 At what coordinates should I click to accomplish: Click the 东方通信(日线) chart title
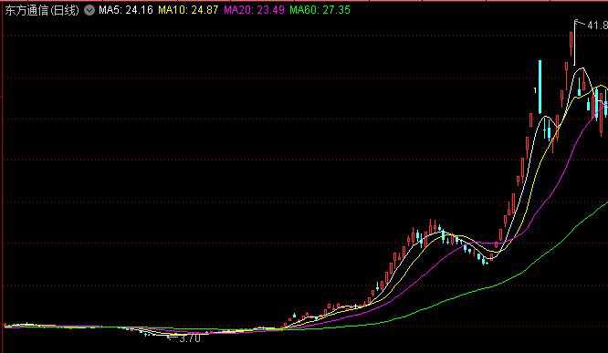42,10
